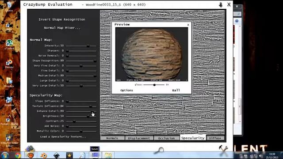Click the hammer tools icon in CrazyBump
This screenshot has width=283, height=159.
pos(223,149)
